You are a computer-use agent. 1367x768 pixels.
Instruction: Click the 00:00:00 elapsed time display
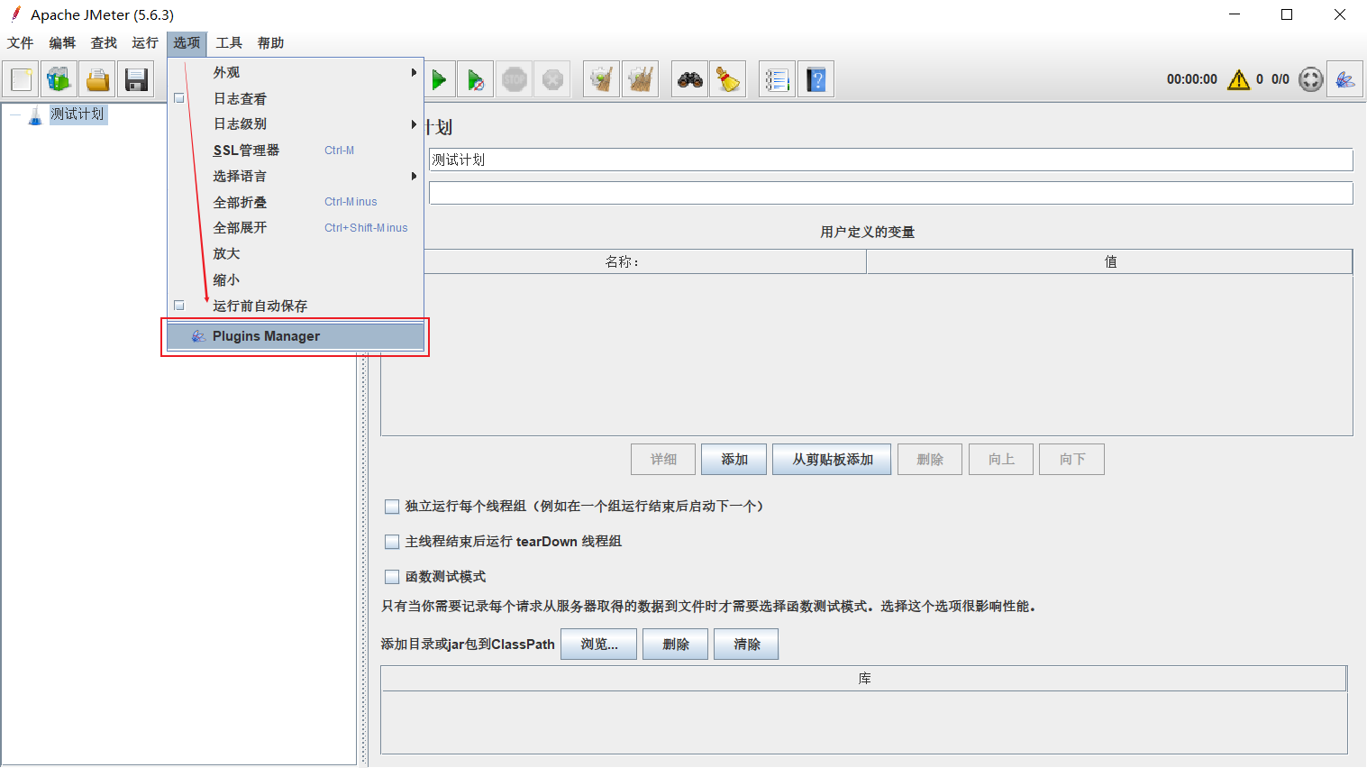coord(1192,79)
